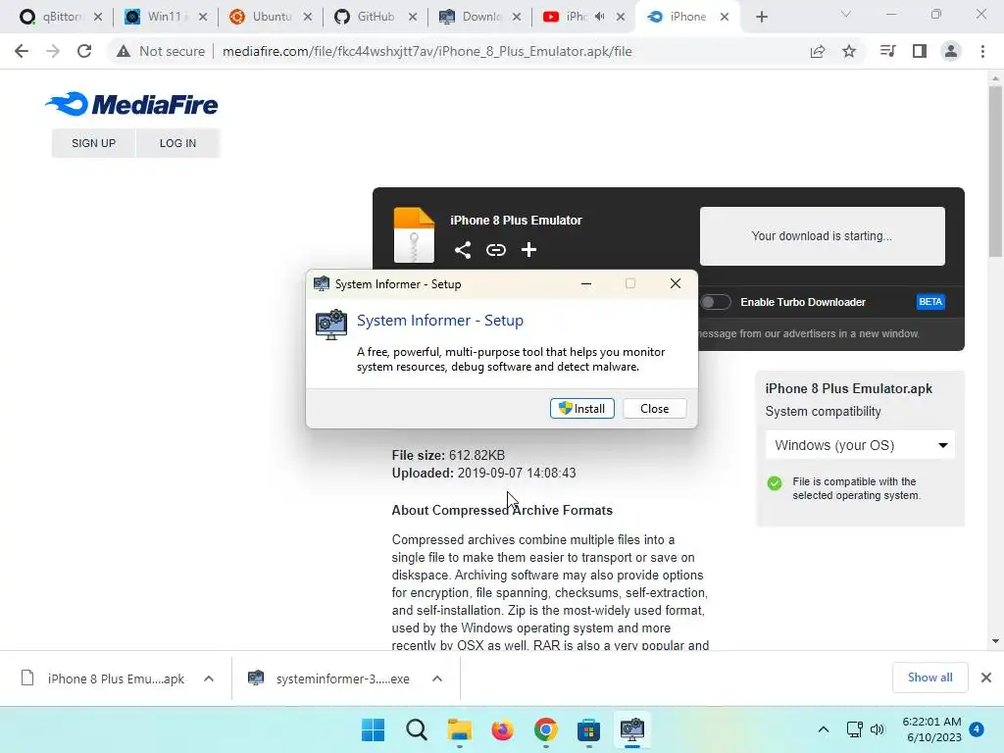This screenshot has width=1004, height=753.
Task: Open the Chrome profile avatar
Action: click(951, 51)
